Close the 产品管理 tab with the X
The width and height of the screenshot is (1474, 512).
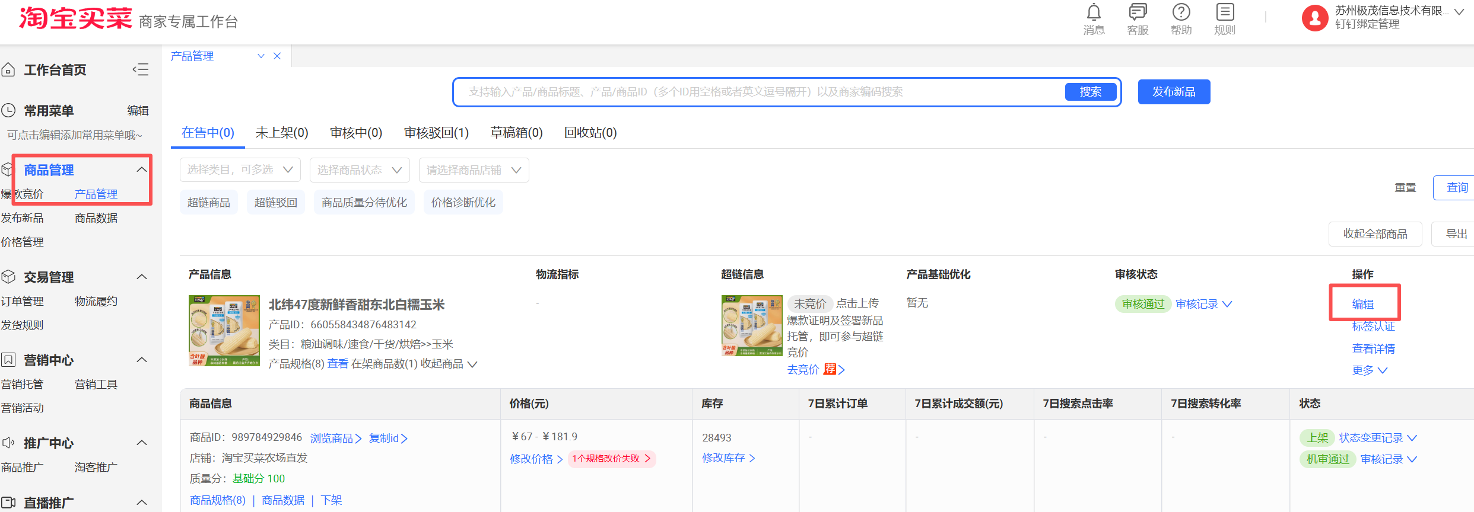(277, 56)
